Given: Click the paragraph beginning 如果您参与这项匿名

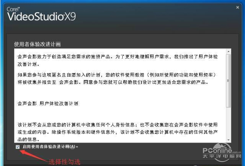Looking at the screenshot, I should (x=117, y=78).
